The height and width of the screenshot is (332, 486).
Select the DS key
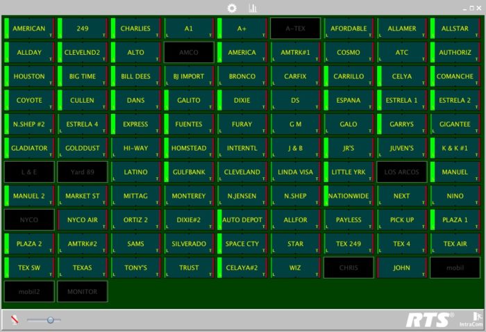pos(295,100)
